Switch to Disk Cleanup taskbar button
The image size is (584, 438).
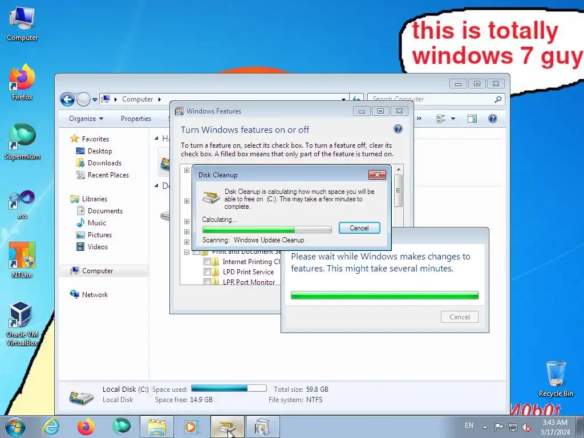coord(228,427)
